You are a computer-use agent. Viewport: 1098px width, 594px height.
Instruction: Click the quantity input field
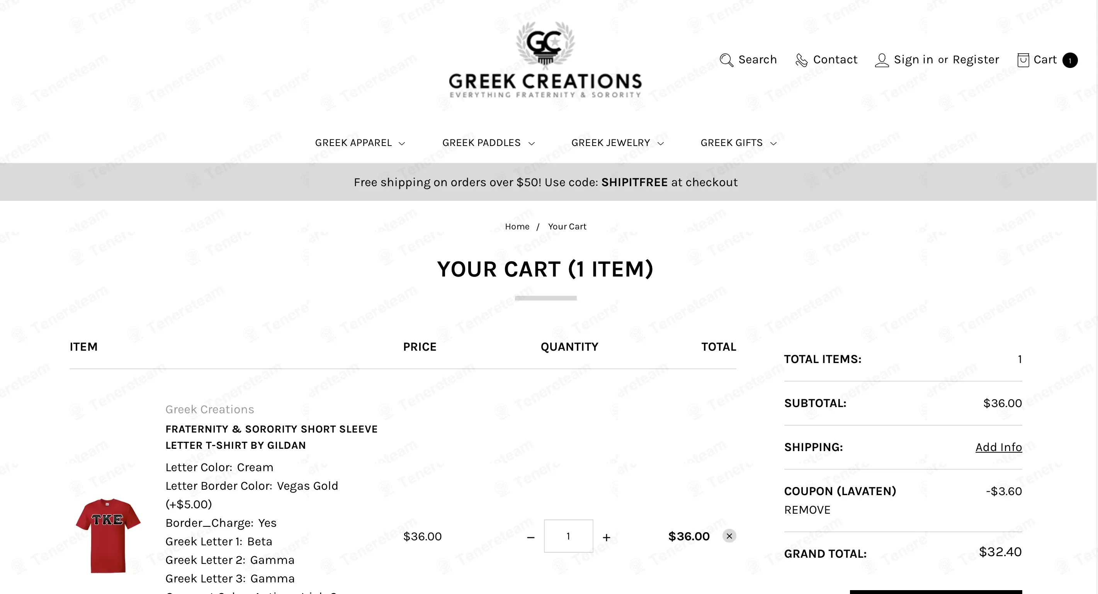568,536
